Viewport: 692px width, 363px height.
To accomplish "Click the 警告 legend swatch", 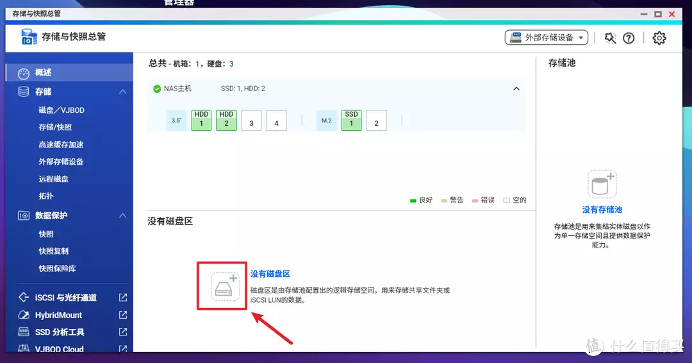I will tap(444, 201).
